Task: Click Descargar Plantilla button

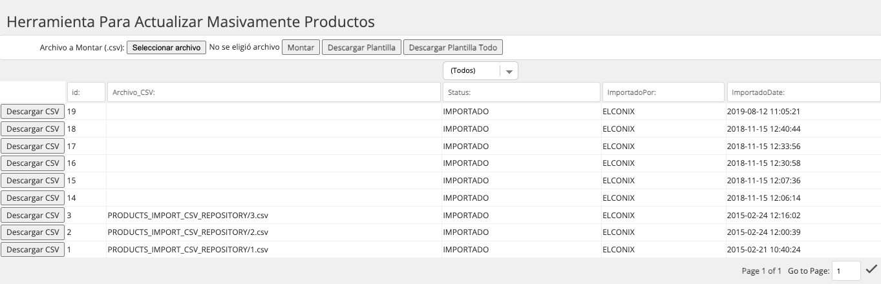Action: pos(361,47)
